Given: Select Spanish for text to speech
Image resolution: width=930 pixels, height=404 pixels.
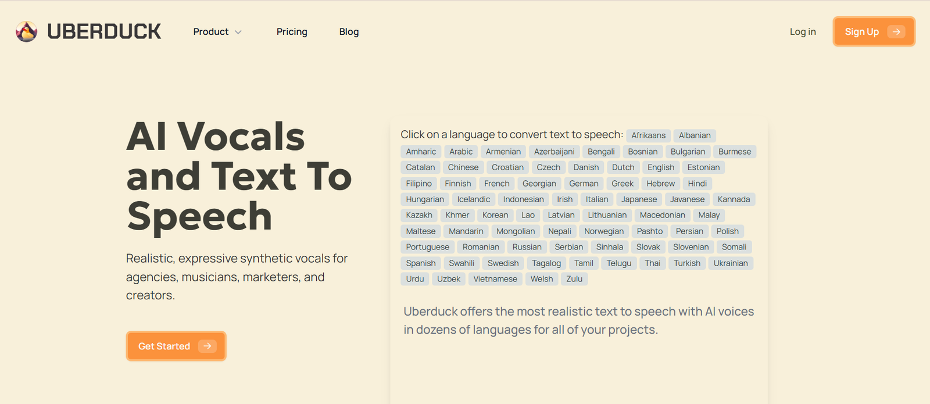Looking at the screenshot, I should point(421,263).
